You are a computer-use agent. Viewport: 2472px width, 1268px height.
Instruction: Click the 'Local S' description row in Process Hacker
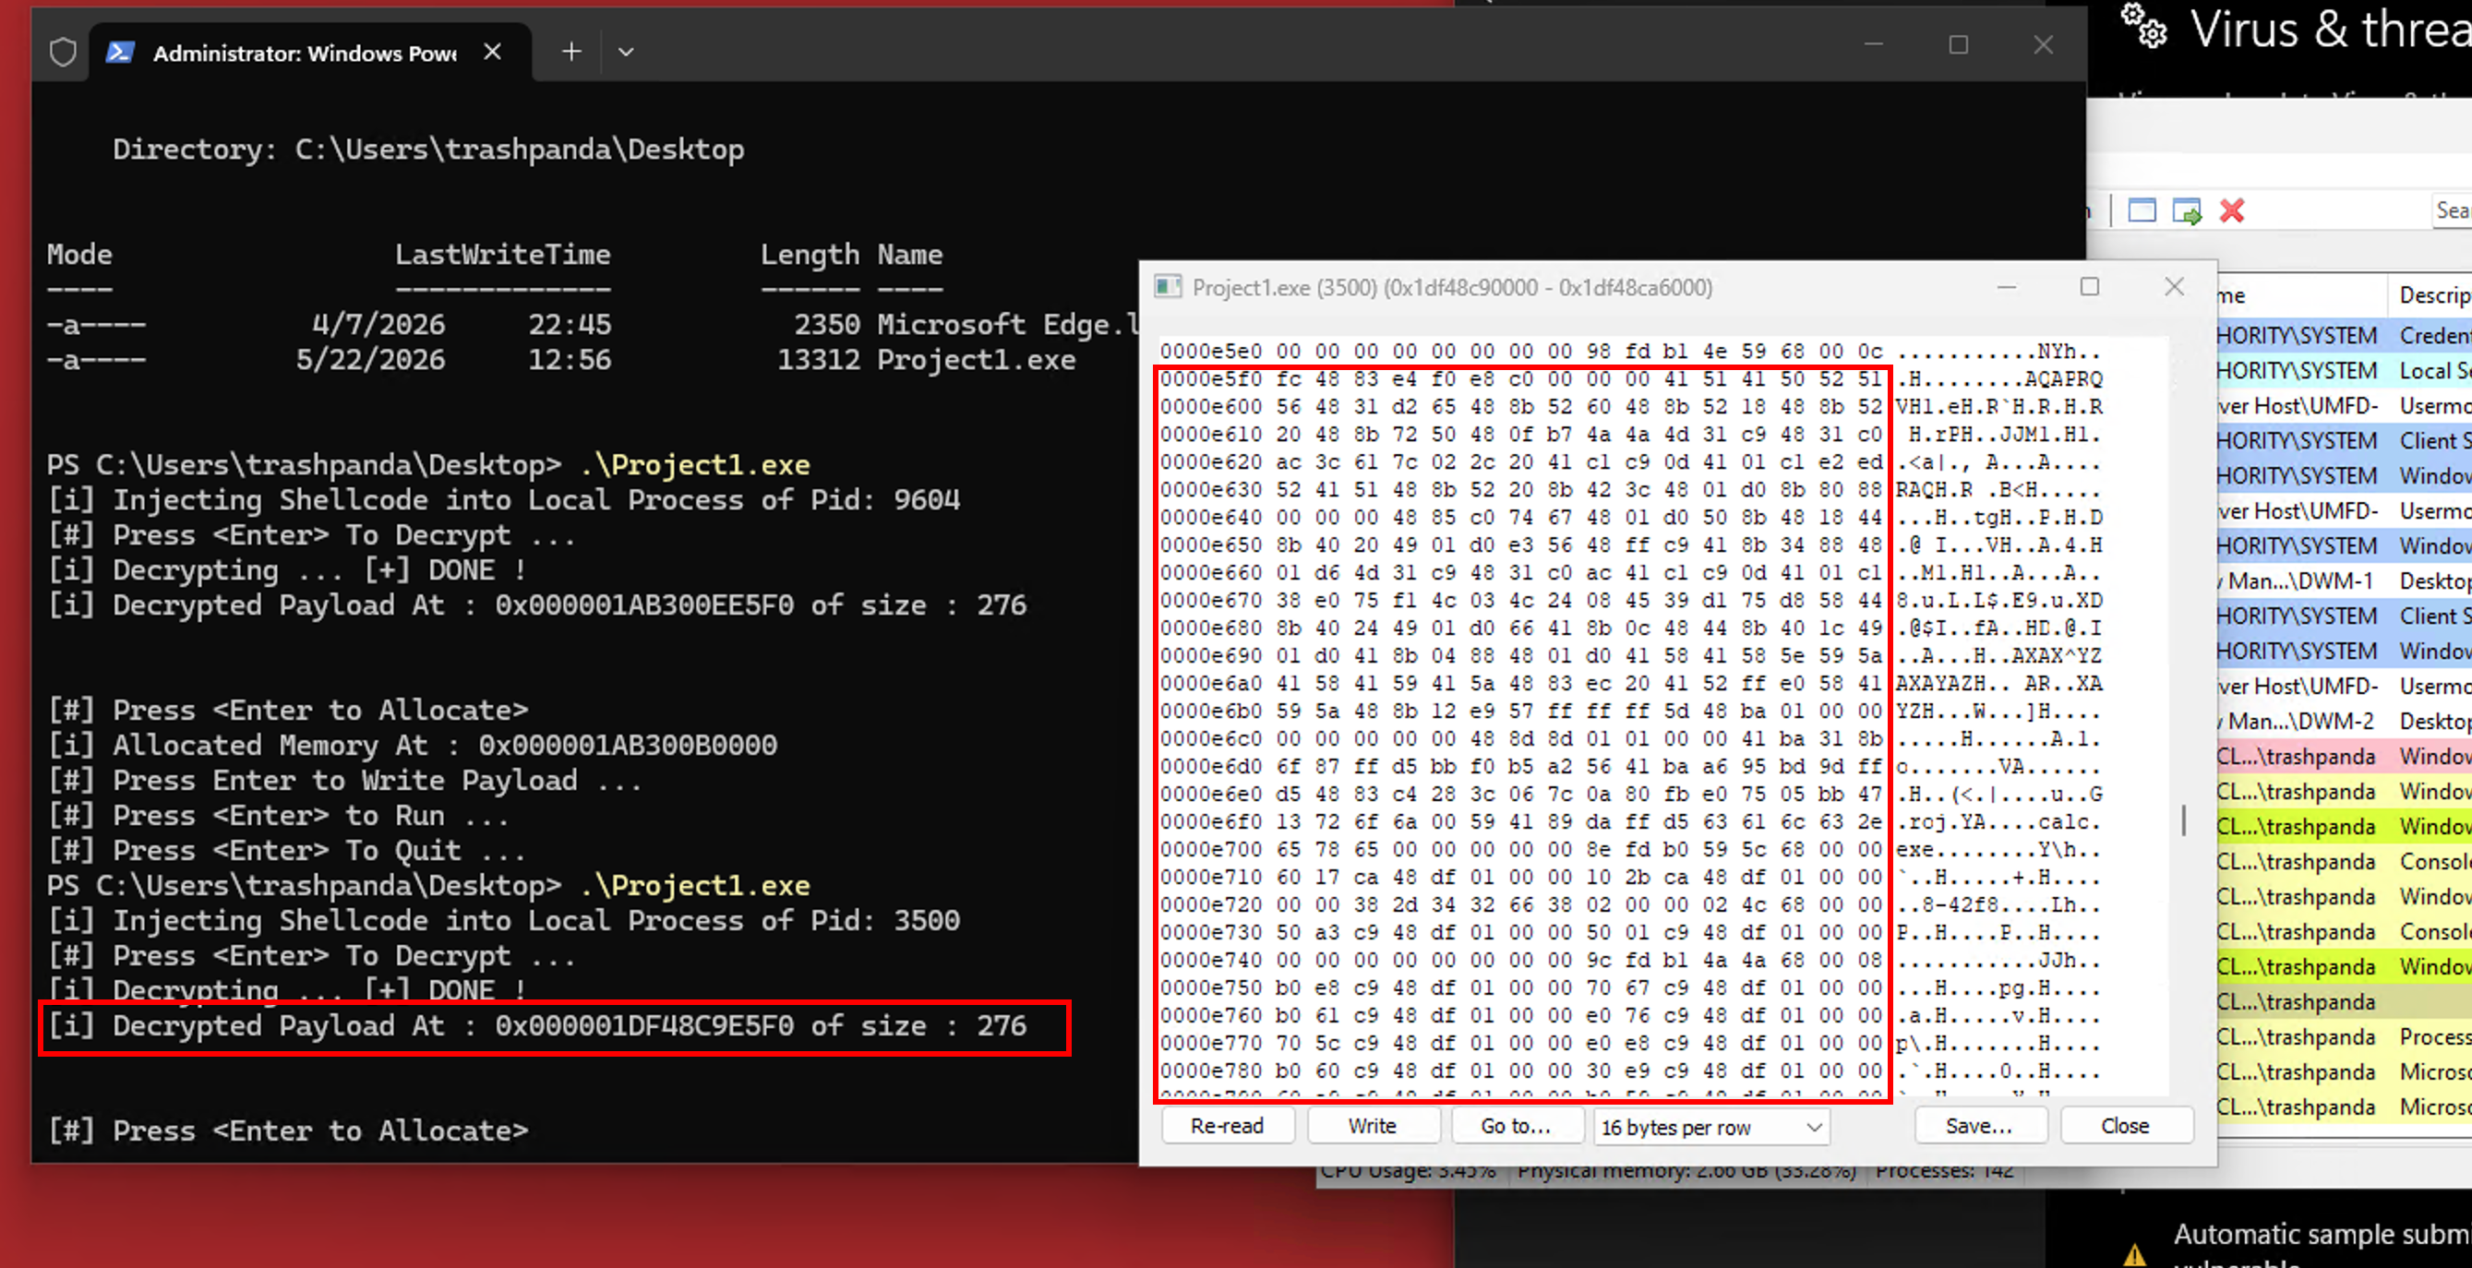[2345, 370]
